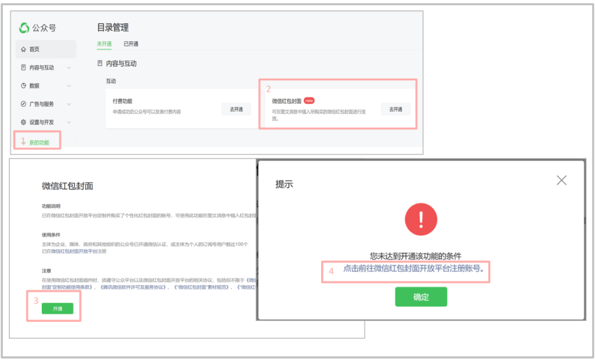Click 去开通 for 付费功能
The width and height of the screenshot is (595, 360).
pos(236,109)
